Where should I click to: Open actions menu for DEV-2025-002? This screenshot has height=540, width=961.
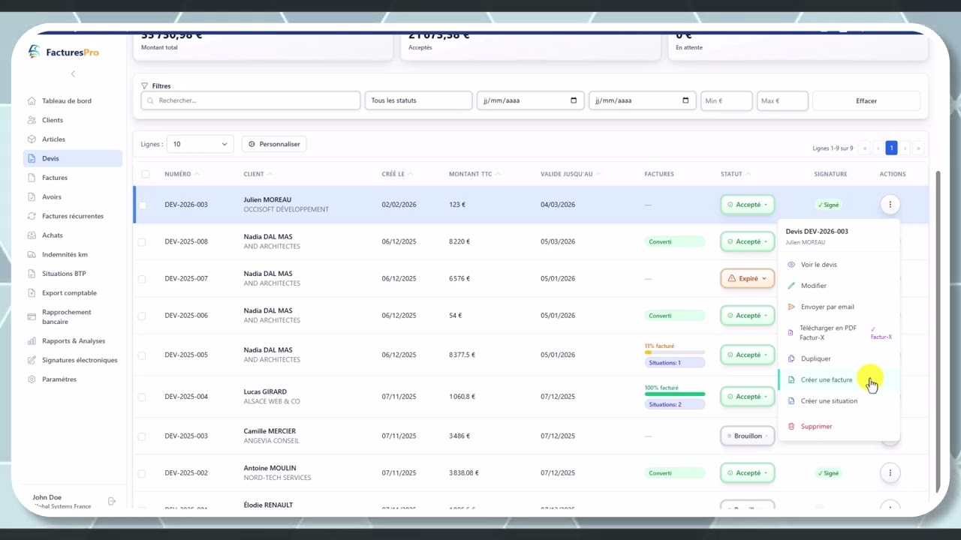[x=890, y=473]
